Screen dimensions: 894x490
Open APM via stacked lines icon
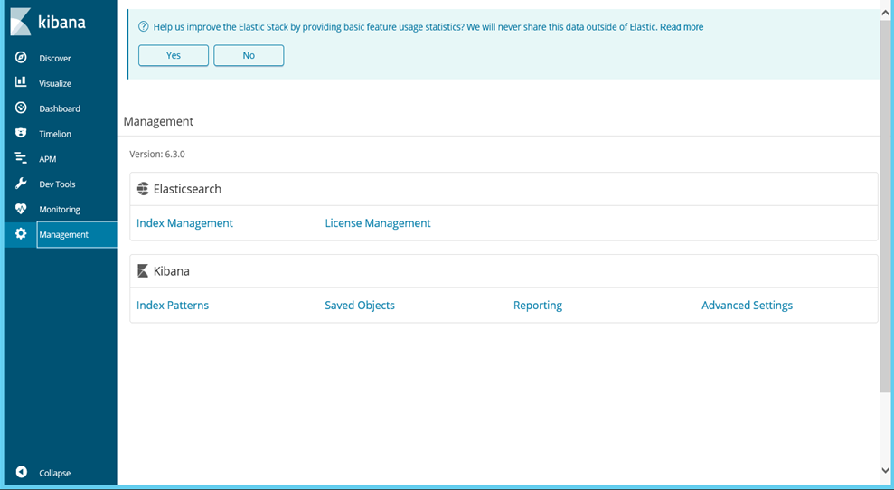[x=21, y=157]
